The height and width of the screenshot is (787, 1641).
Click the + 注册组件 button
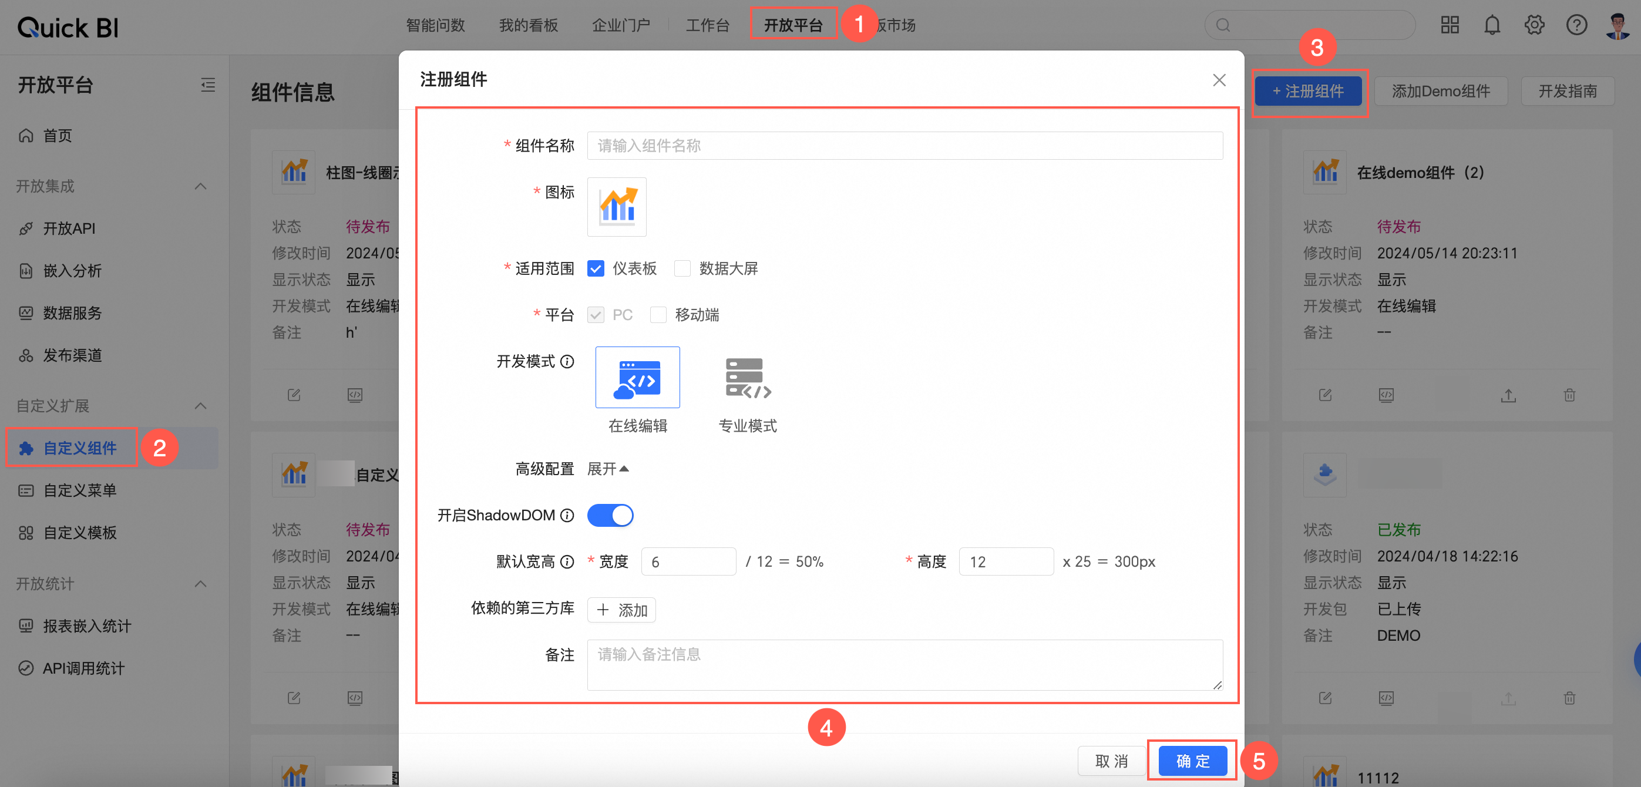tap(1309, 91)
